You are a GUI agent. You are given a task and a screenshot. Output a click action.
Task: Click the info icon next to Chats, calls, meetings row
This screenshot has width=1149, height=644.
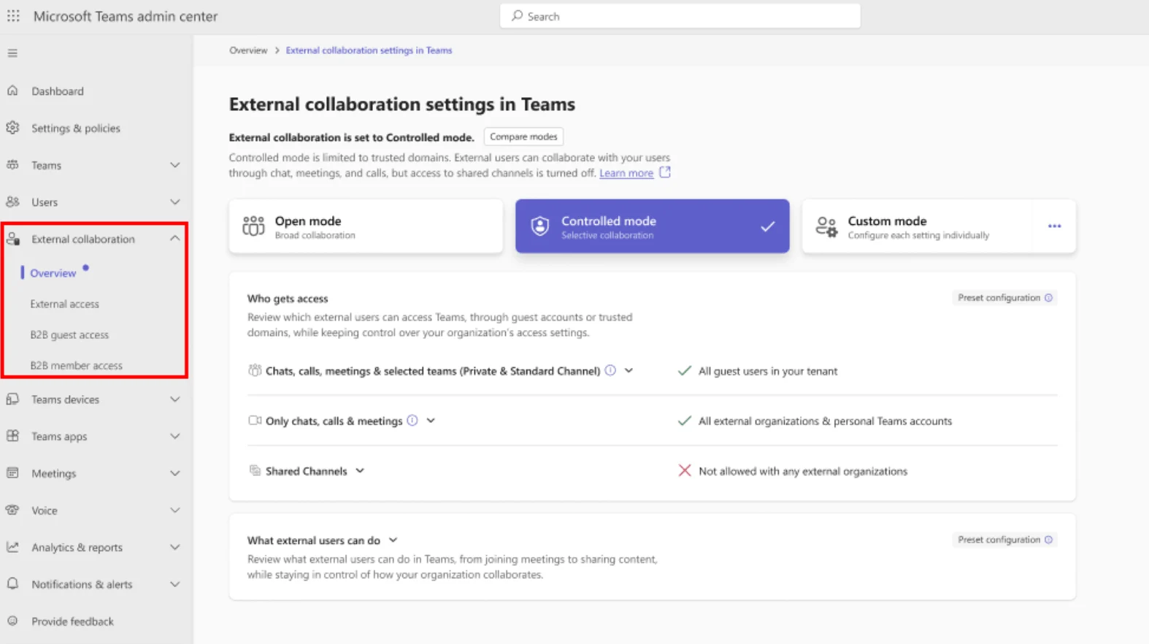click(610, 370)
